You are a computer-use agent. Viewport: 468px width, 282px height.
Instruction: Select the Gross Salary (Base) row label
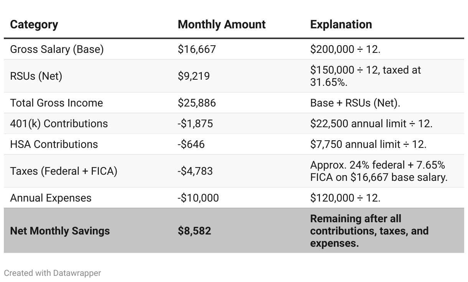click(57, 49)
